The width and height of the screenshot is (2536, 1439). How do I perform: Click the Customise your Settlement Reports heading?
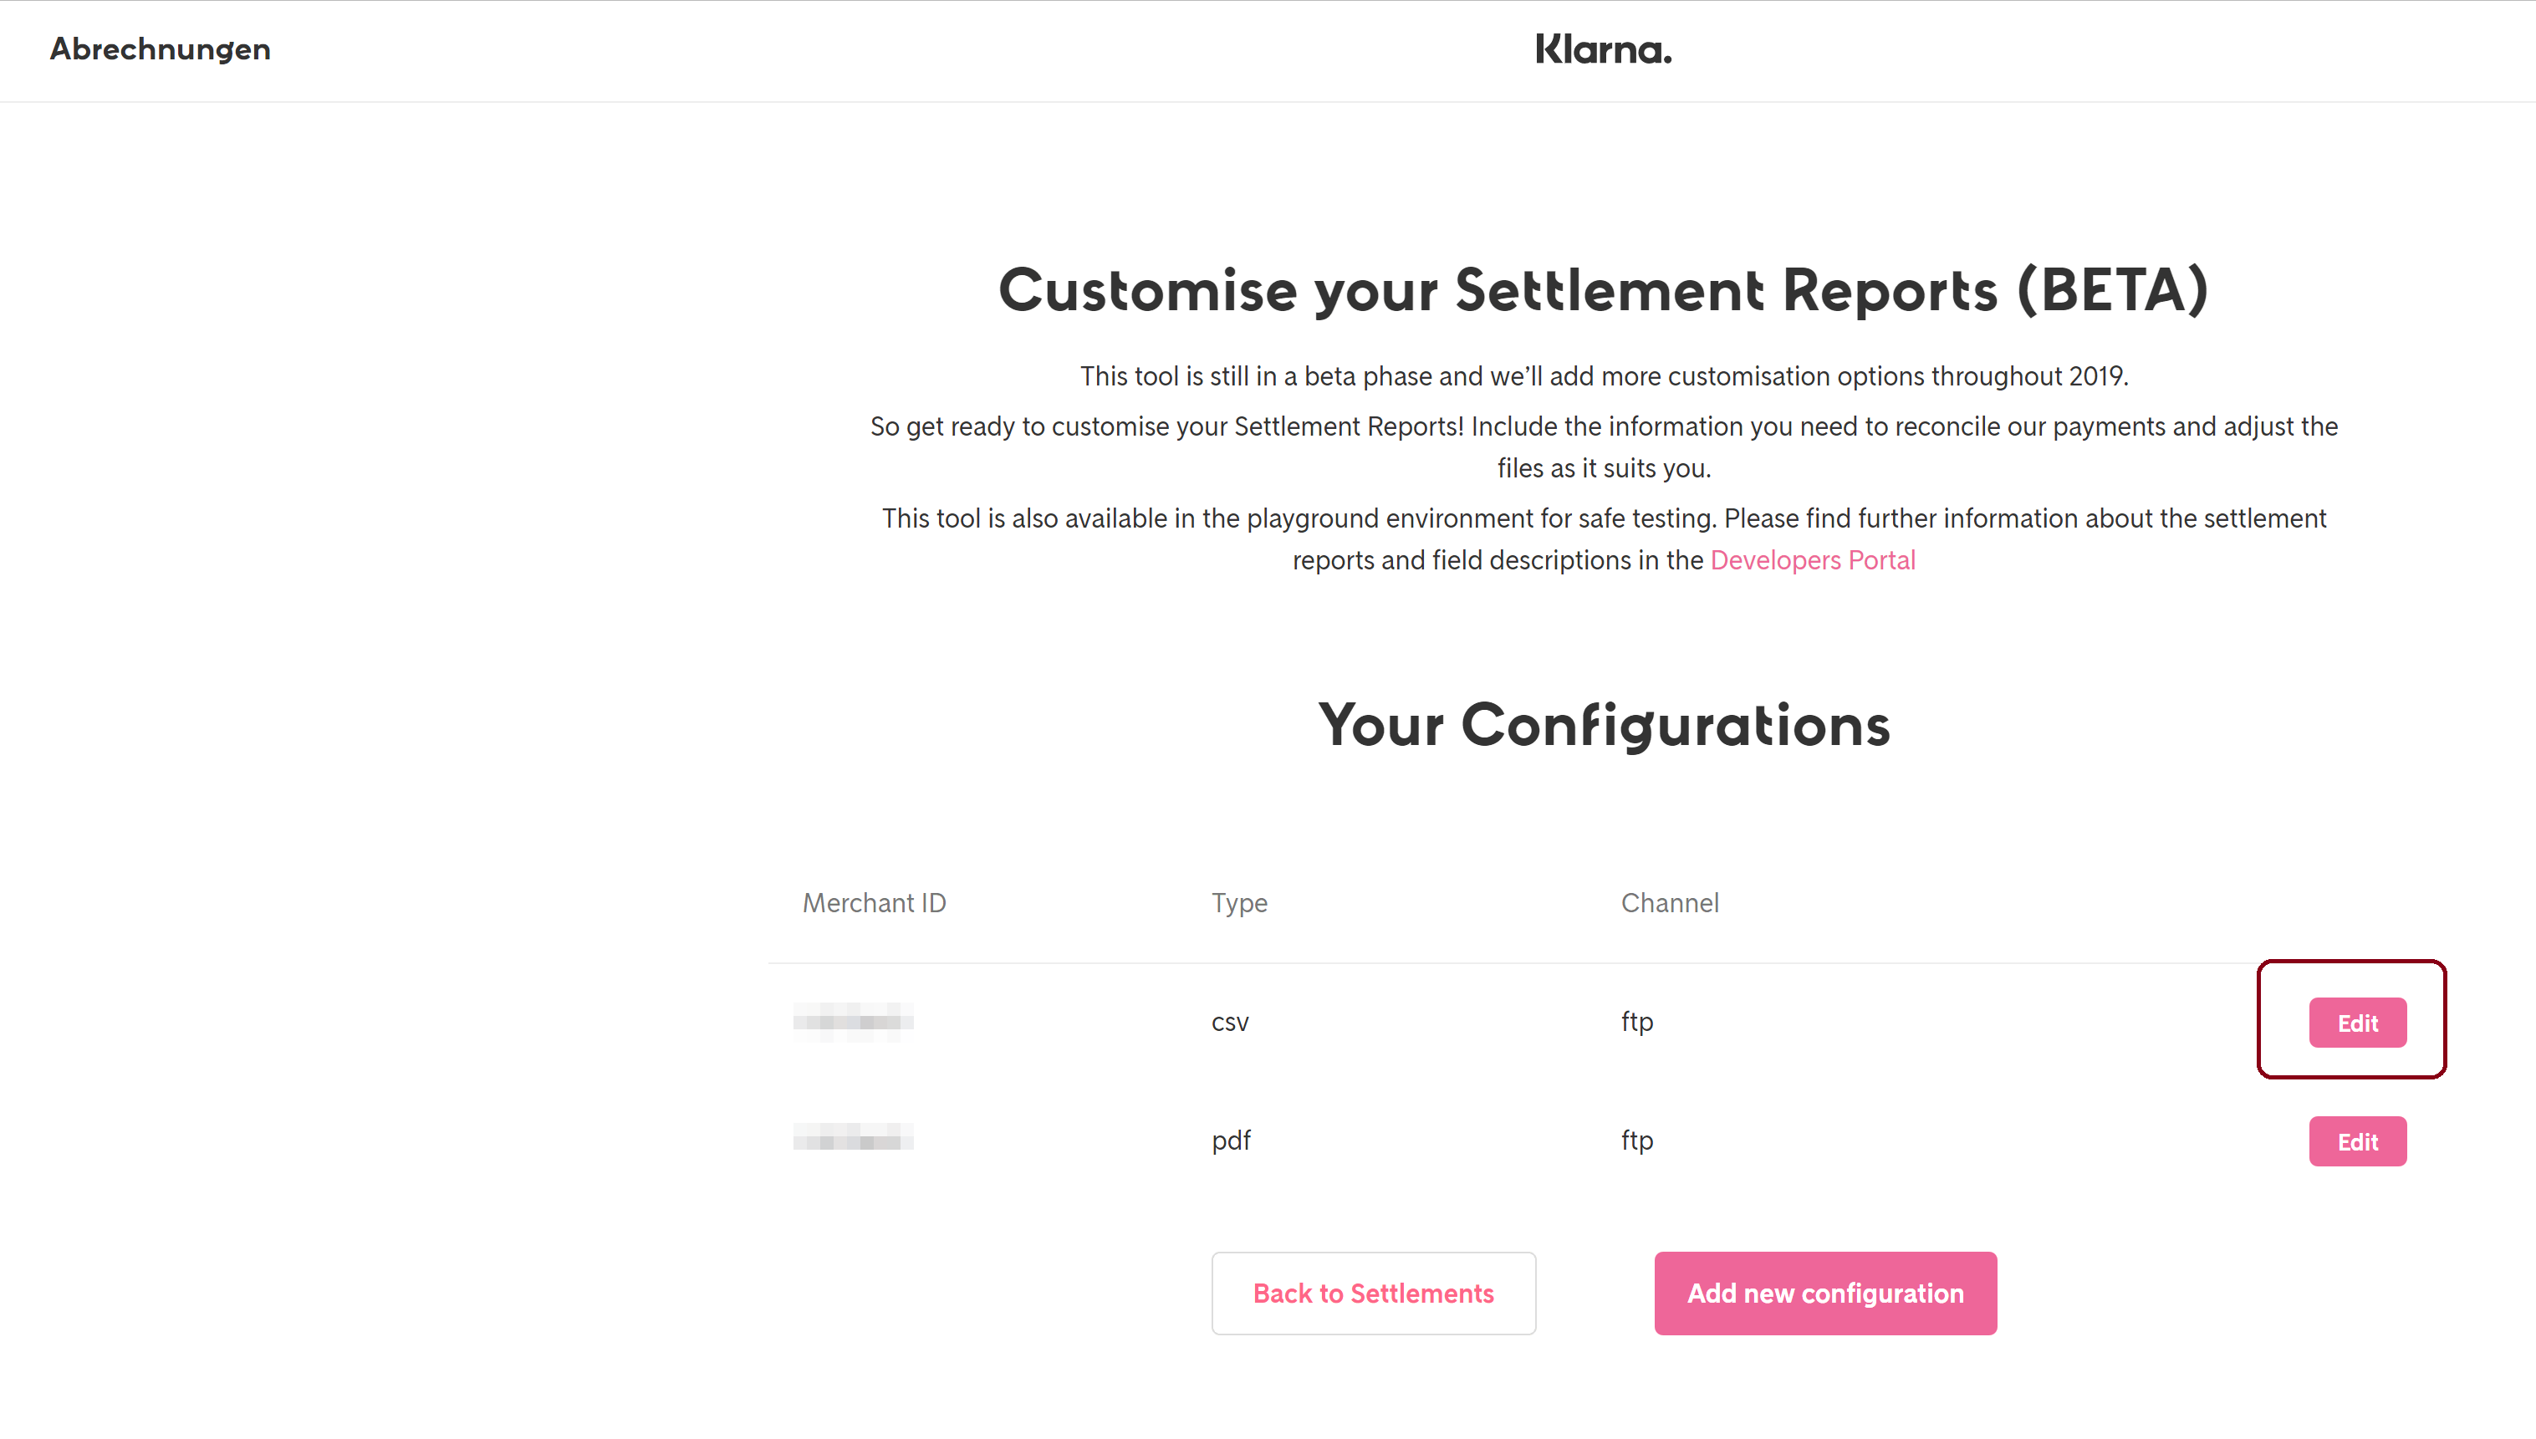tap(1603, 291)
